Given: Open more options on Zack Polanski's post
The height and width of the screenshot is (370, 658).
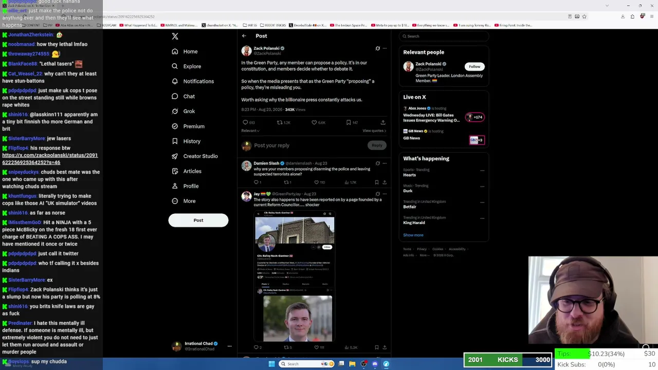Looking at the screenshot, I should point(385,48).
